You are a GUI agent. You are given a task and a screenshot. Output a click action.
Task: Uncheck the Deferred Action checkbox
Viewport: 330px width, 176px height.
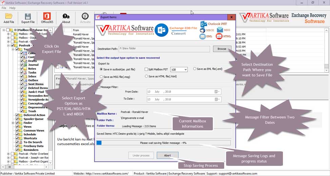(x=17, y=115)
